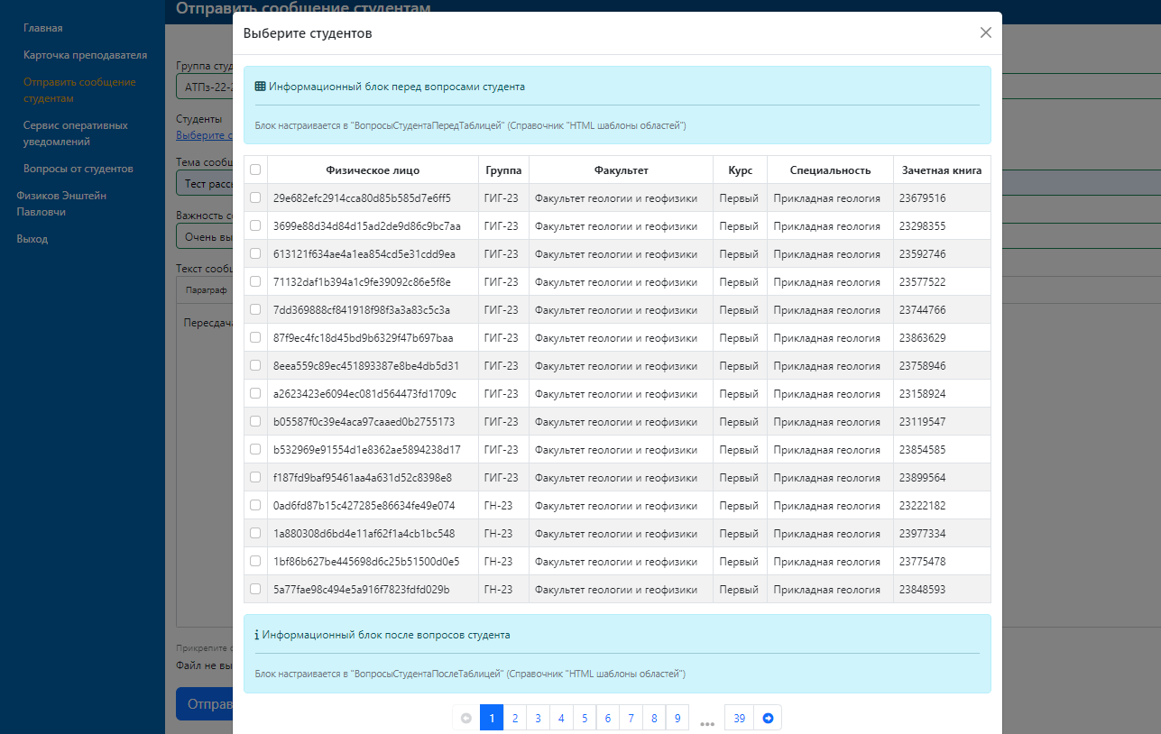Go to Вопросы от студентов
1161x734 pixels.
coord(78,169)
